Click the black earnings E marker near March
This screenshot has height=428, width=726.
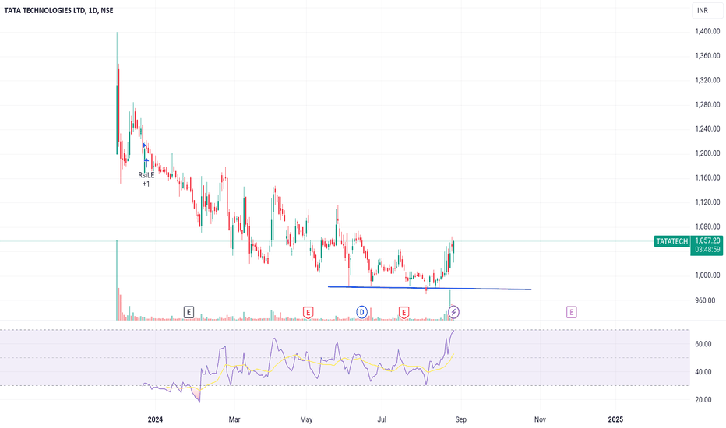(x=189, y=312)
